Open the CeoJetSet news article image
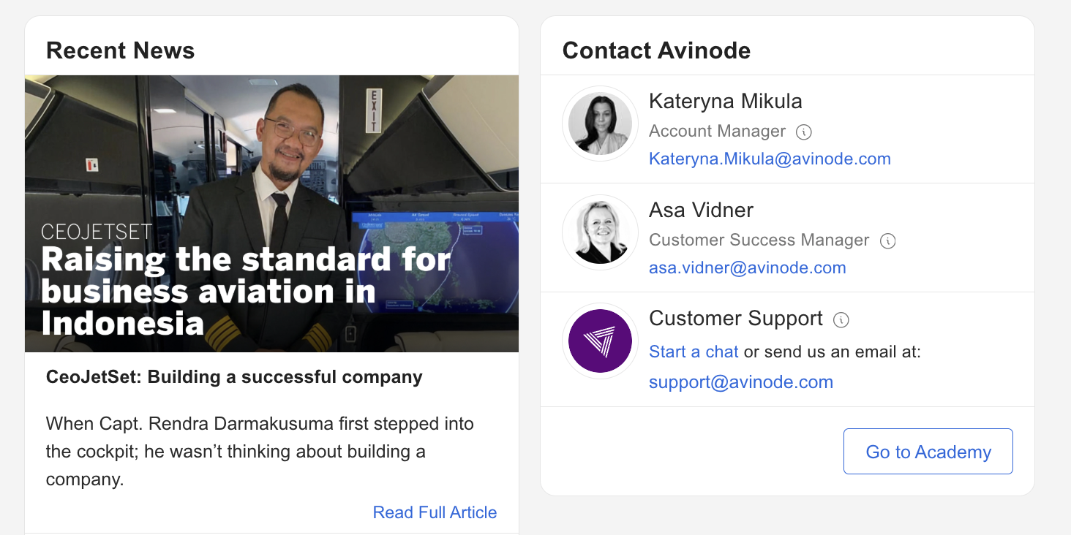 (271, 213)
